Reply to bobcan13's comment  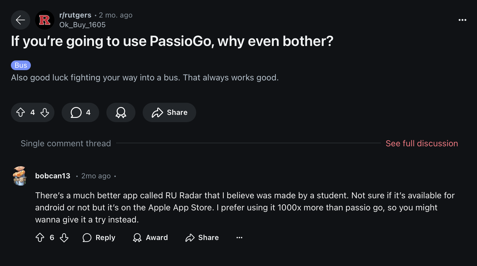coord(99,238)
